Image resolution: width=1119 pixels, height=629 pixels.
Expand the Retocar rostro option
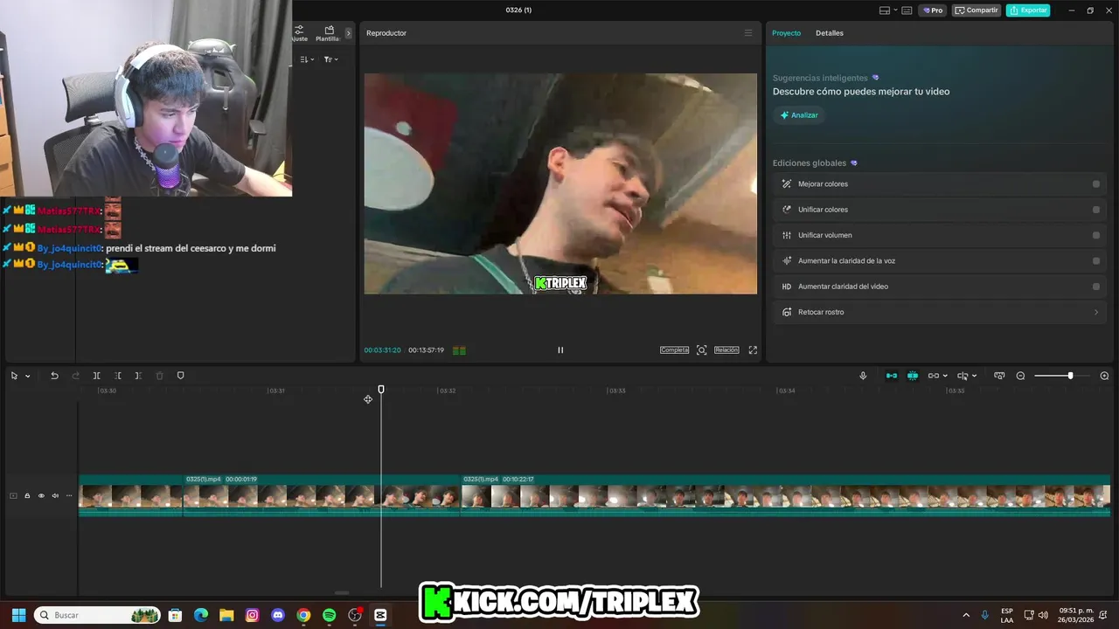pos(938,312)
